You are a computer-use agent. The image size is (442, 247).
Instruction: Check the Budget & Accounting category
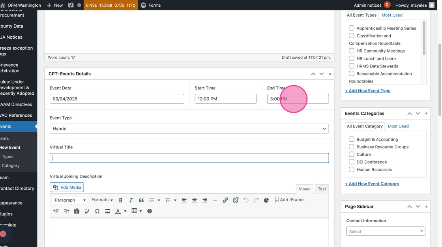[x=351, y=139]
